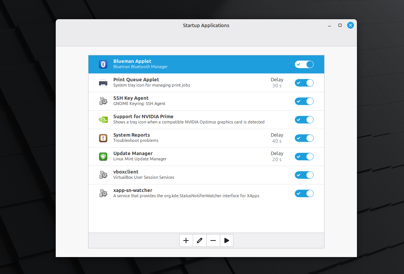Click the SSH Key Agent gears icon
Image resolution: width=404 pixels, height=274 pixels.
click(x=103, y=101)
